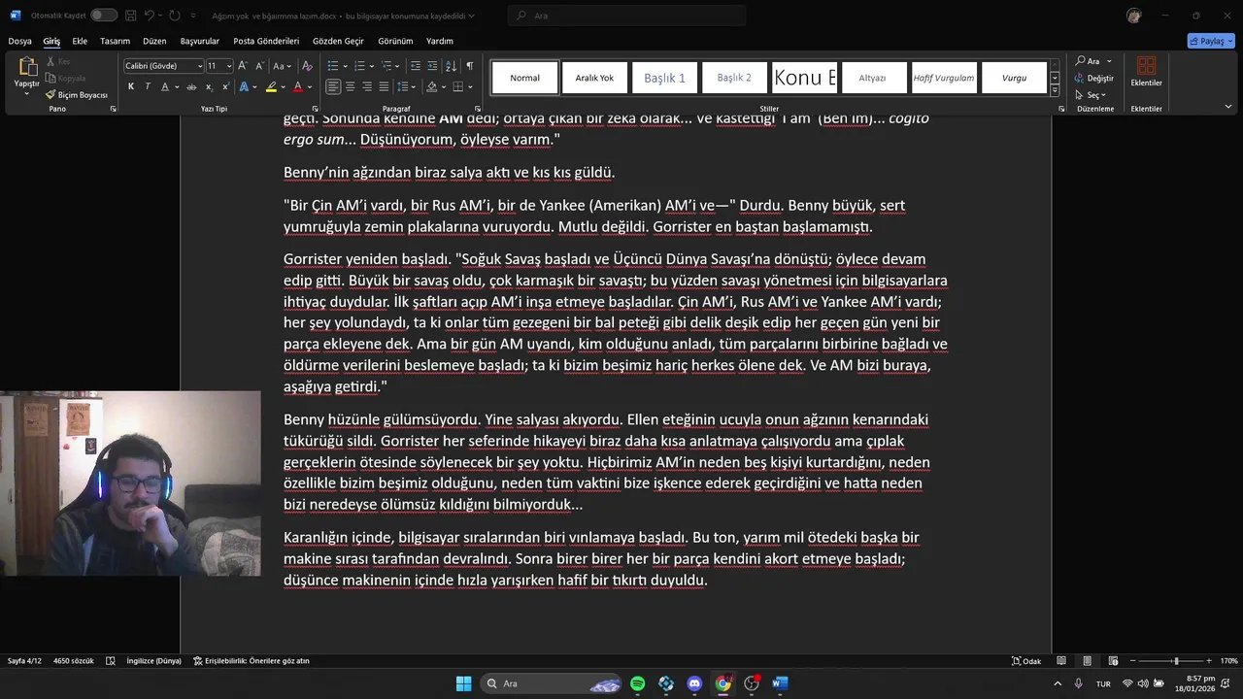Apply strikethrough formatting (ab icon)
This screenshot has height=699, width=1243.
click(x=192, y=86)
